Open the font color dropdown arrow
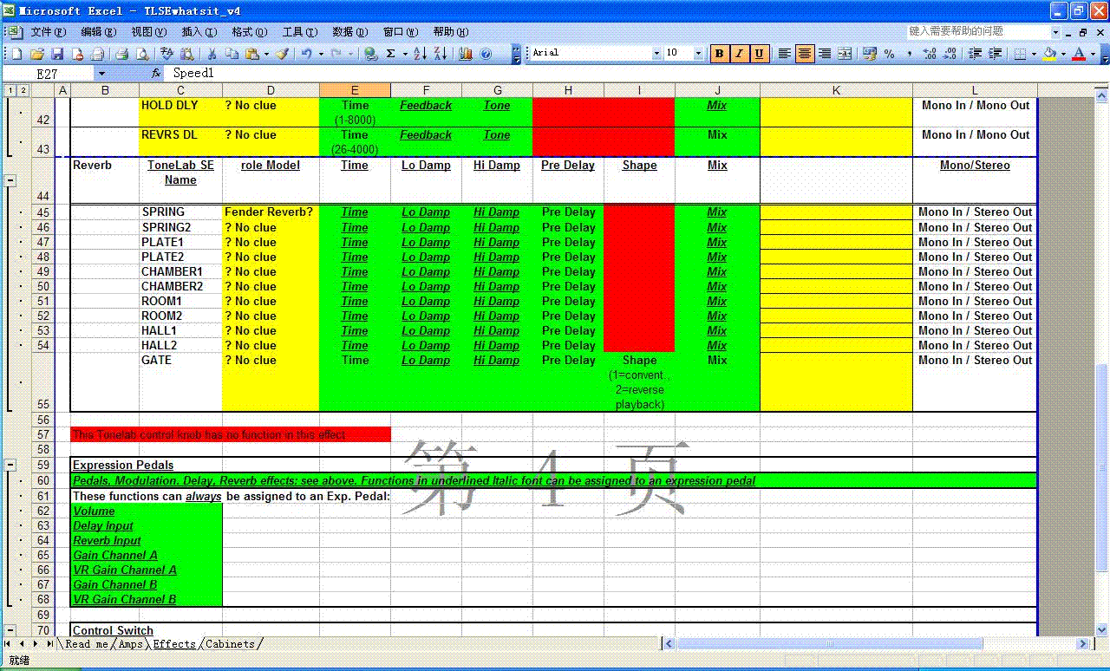This screenshot has height=671, width=1110. point(1093,54)
